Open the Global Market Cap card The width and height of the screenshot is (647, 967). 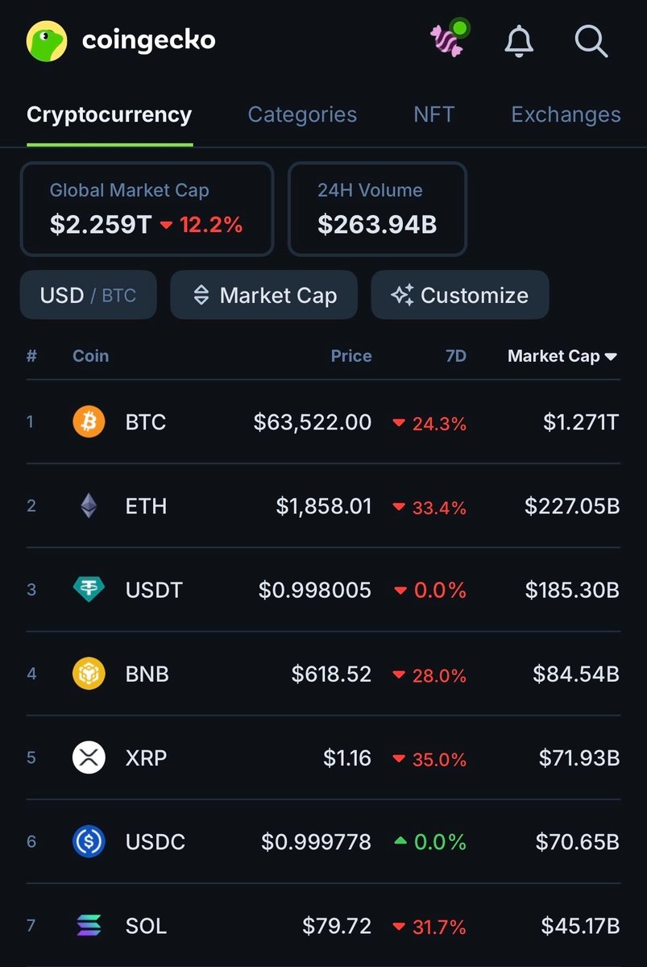click(147, 210)
